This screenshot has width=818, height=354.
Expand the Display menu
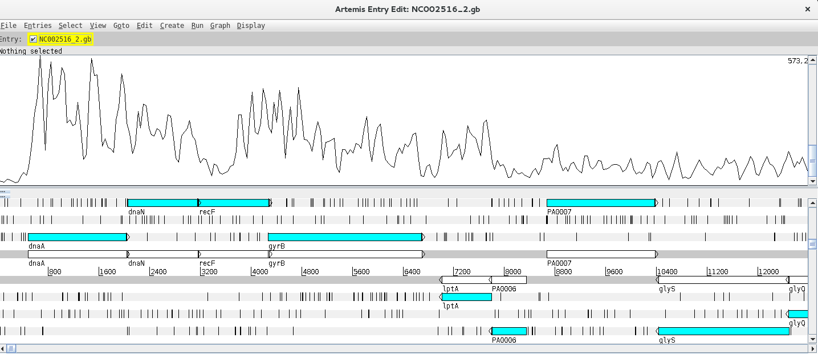(251, 26)
